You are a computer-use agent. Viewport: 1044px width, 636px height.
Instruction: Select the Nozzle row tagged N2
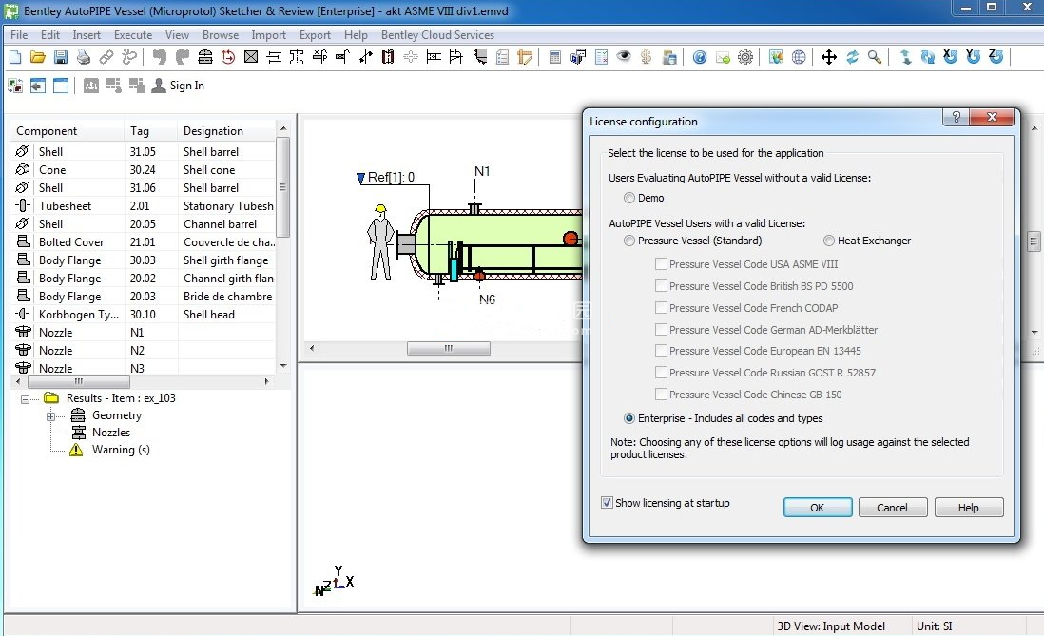tap(144, 350)
